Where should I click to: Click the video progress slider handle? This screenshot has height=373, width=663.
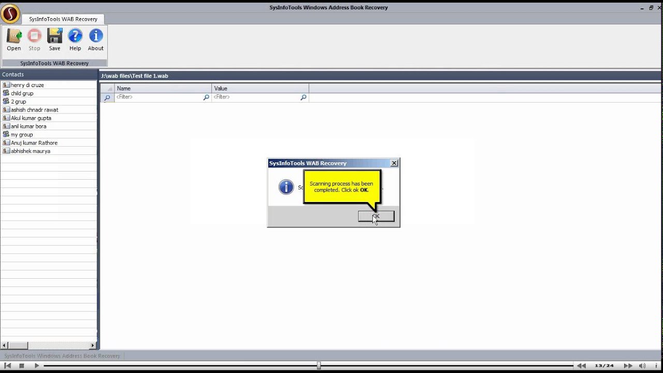(x=319, y=366)
